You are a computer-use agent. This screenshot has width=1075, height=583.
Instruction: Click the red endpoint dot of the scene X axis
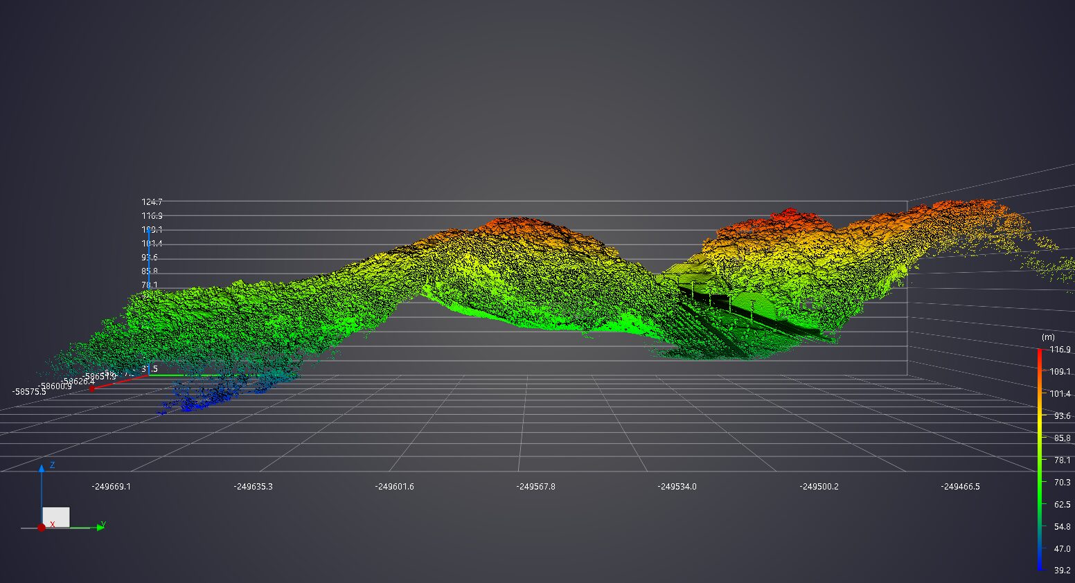coord(91,389)
